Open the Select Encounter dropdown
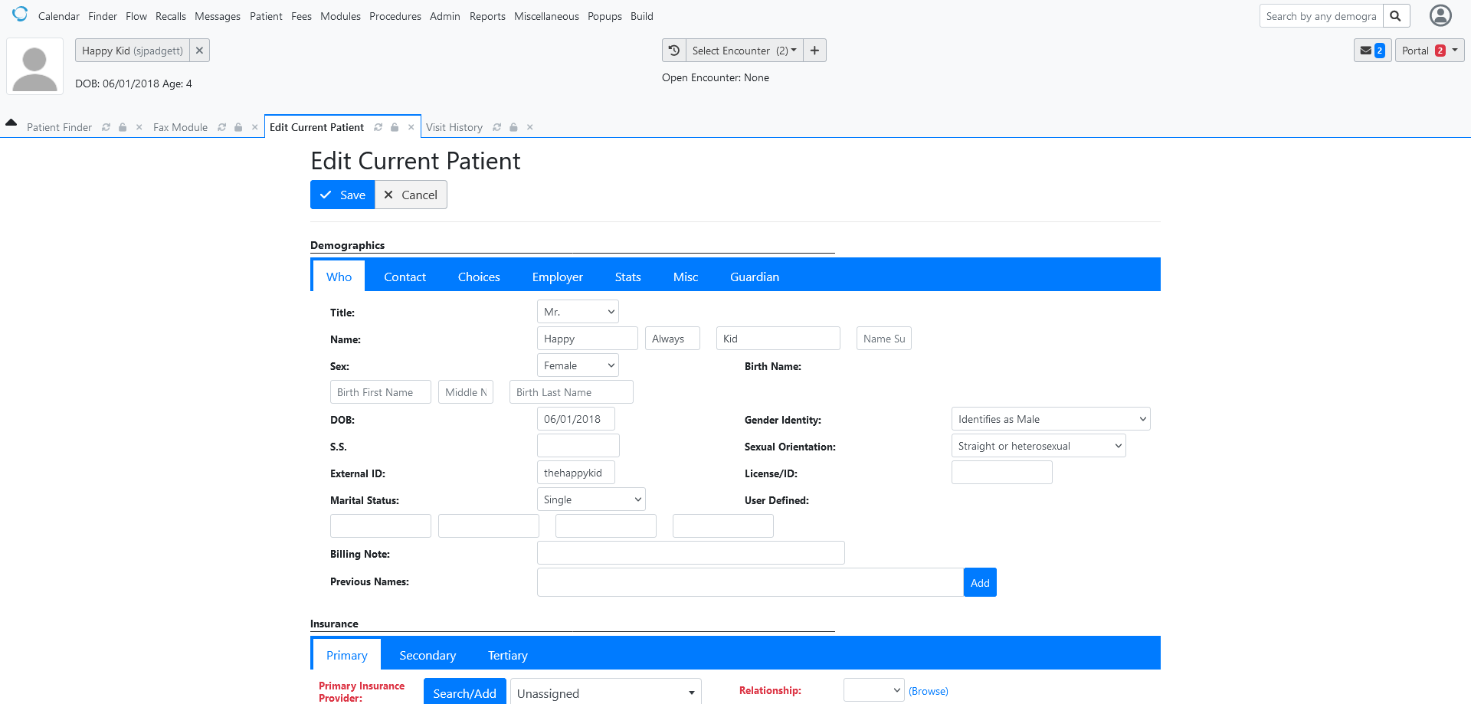The width and height of the screenshot is (1471, 704). [x=742, y=50]
